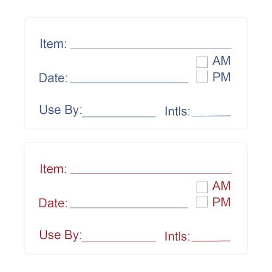This screenshot has width=272, height=272.
Task: Select the blue 'Date:' text label
Action: tap(53, 78)
